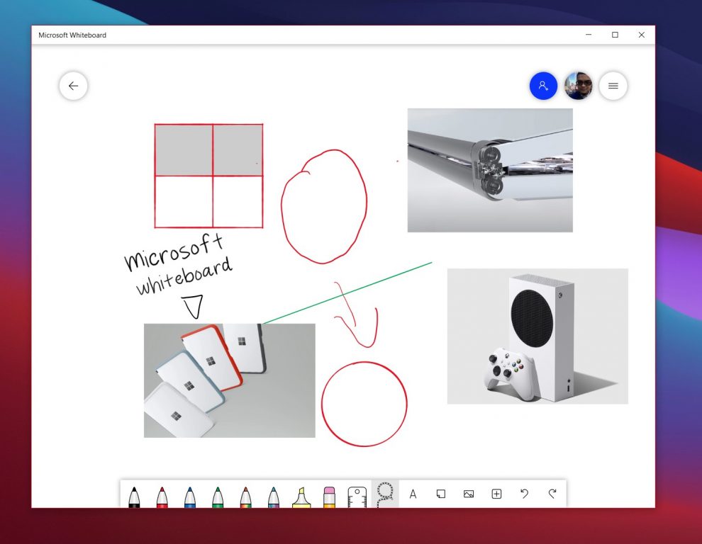Pick the yellow highlighter tool

[x=301, y=497]
